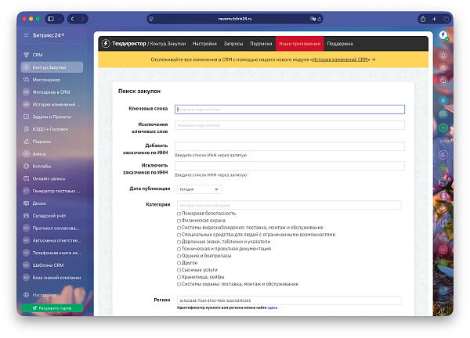Open База знаний компании in sidebar
This screenshot has height=338, width=470.
tap(56, 278)
